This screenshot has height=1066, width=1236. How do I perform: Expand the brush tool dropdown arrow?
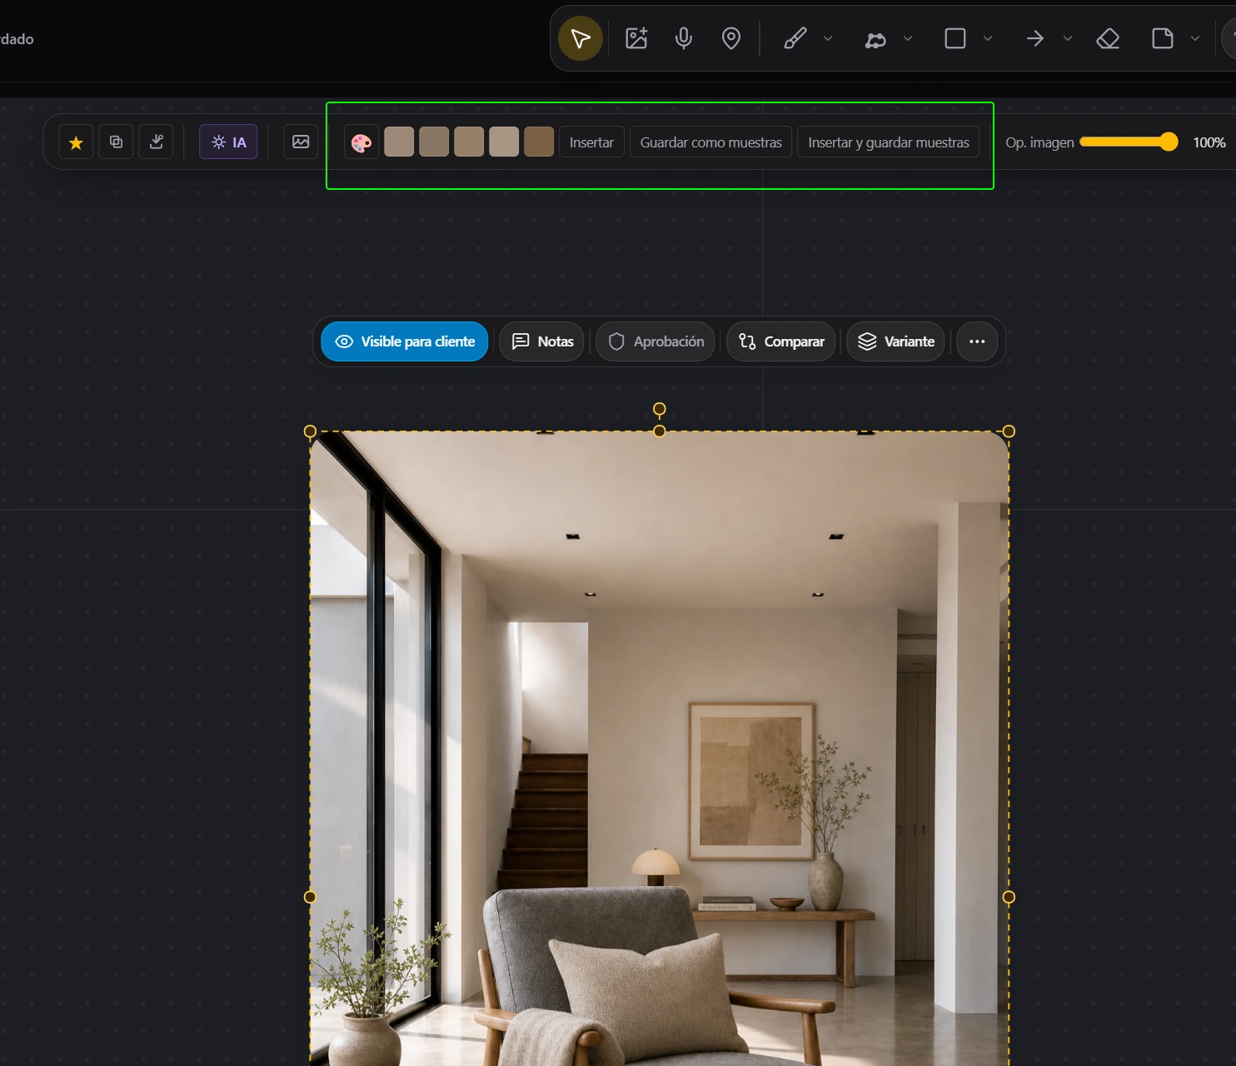(x=828, y=38)
